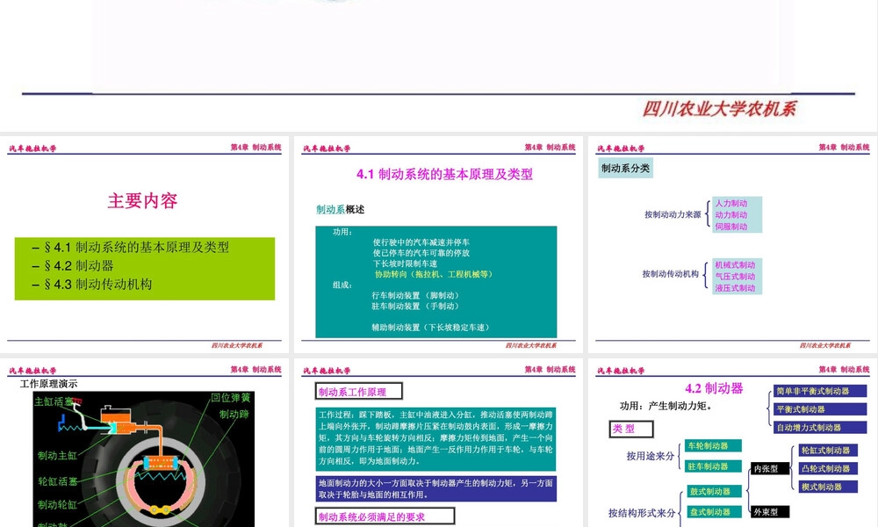Select the § 4.3 制动传动机构 bullet line
The width and height of the screenshot is (878, 527).
coord(92,284)
